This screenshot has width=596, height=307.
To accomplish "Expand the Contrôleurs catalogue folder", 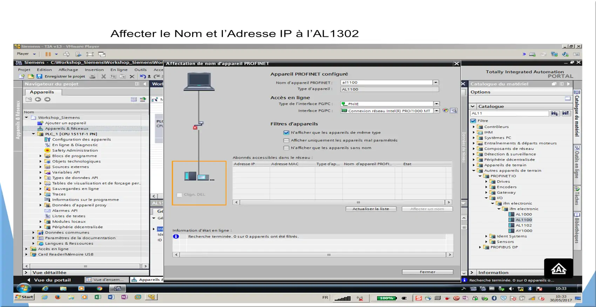I will click(x=474, y=127).
